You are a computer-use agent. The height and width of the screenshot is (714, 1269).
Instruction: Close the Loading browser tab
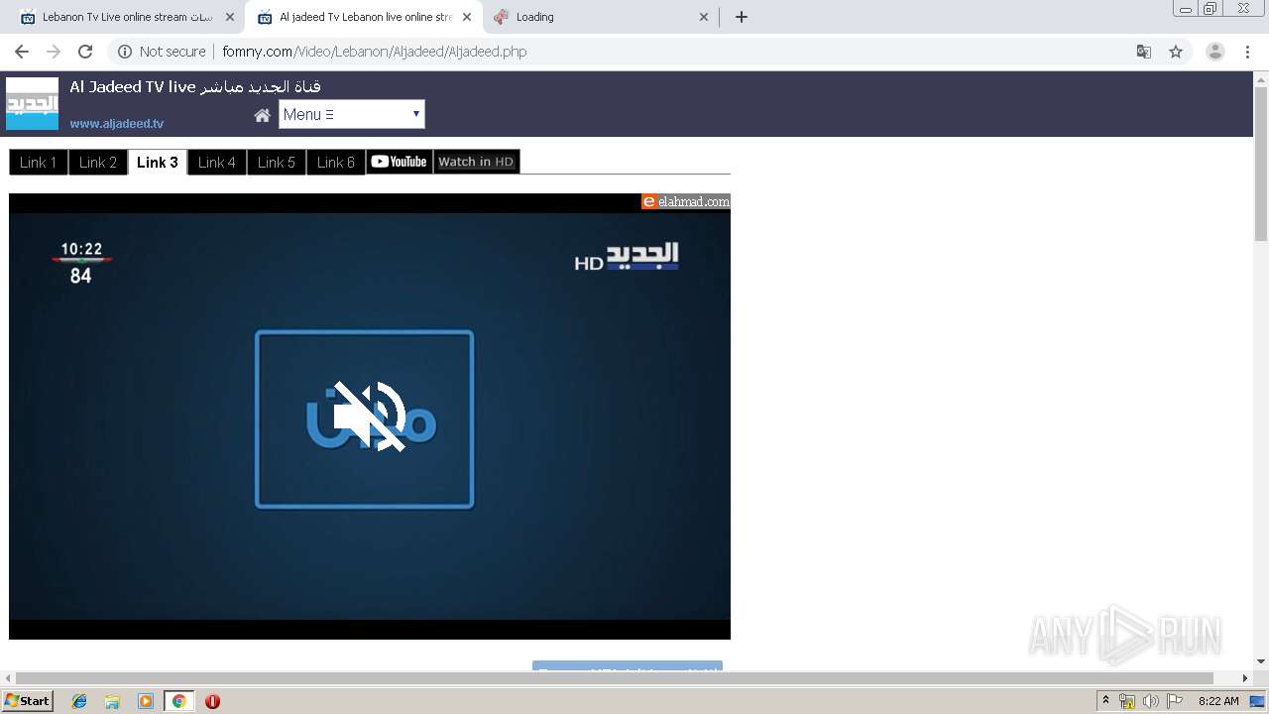704,17
